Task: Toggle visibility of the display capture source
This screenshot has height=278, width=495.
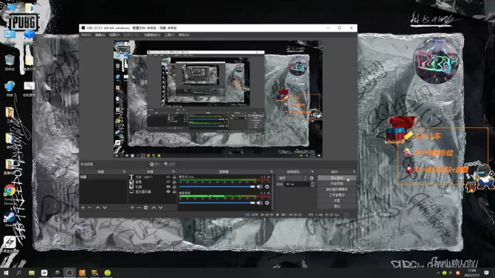Action: (168, 192)
